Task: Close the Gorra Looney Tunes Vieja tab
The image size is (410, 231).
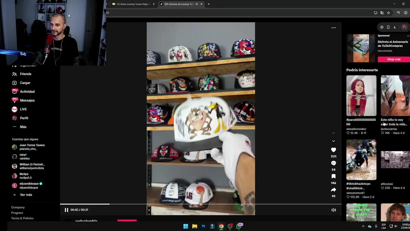Action: pyautogui.click(x=154, y=4)
